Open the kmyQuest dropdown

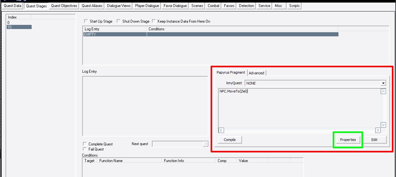click(383, 83)
